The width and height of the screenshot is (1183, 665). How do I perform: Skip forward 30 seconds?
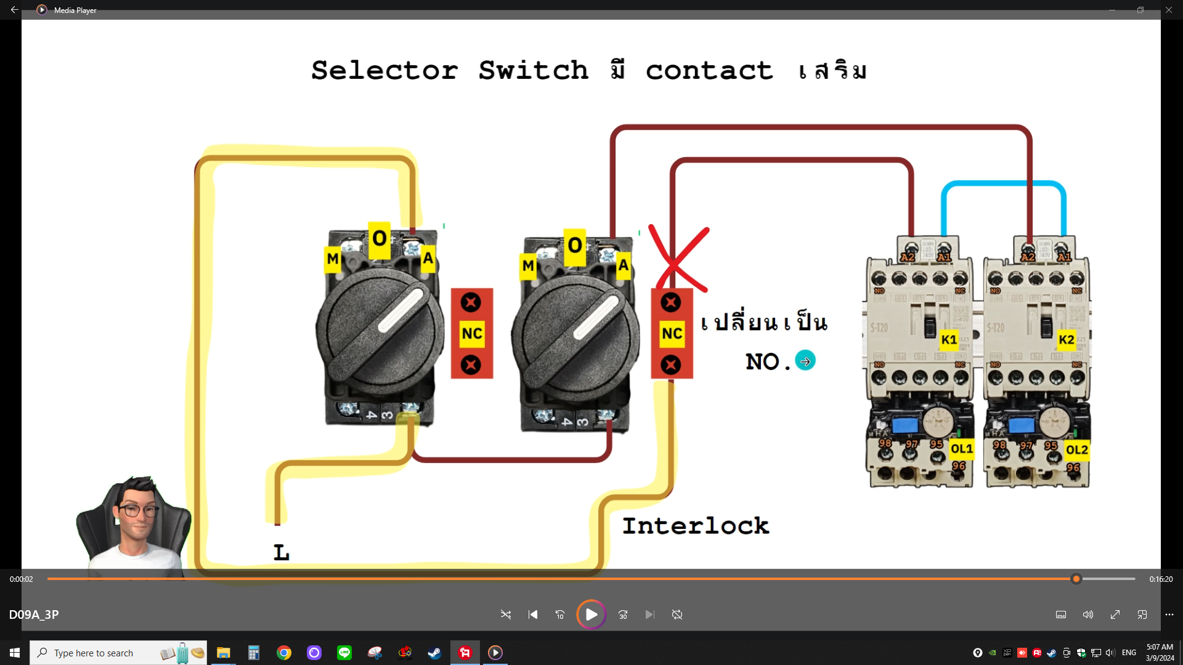coord(623,615)
